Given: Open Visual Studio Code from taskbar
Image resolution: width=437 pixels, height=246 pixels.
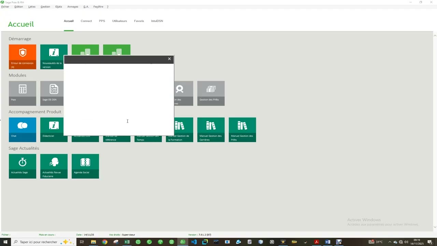Looking at the screenshot, I should (194, 242).
